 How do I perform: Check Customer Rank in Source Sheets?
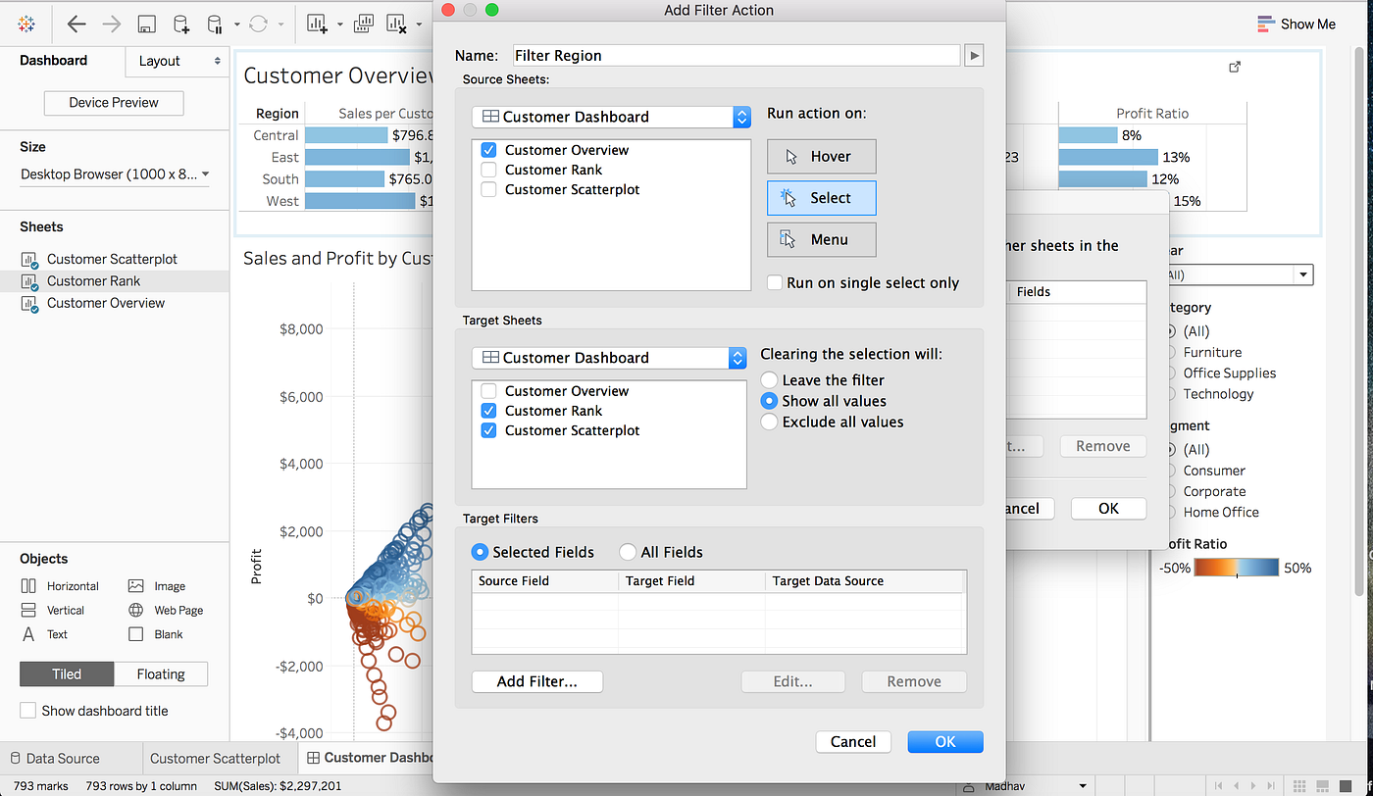click(488, 170)
